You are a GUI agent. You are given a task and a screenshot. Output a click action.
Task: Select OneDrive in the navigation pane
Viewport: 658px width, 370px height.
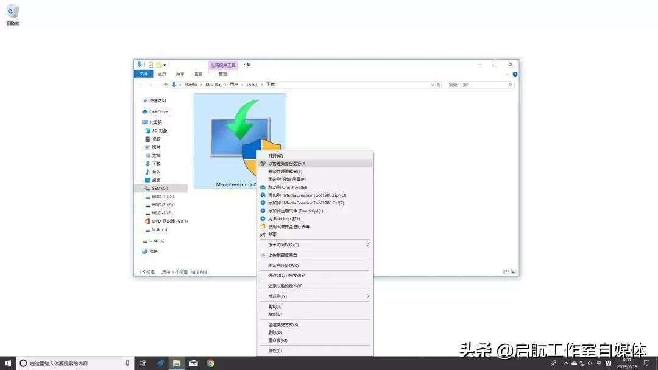156,111
